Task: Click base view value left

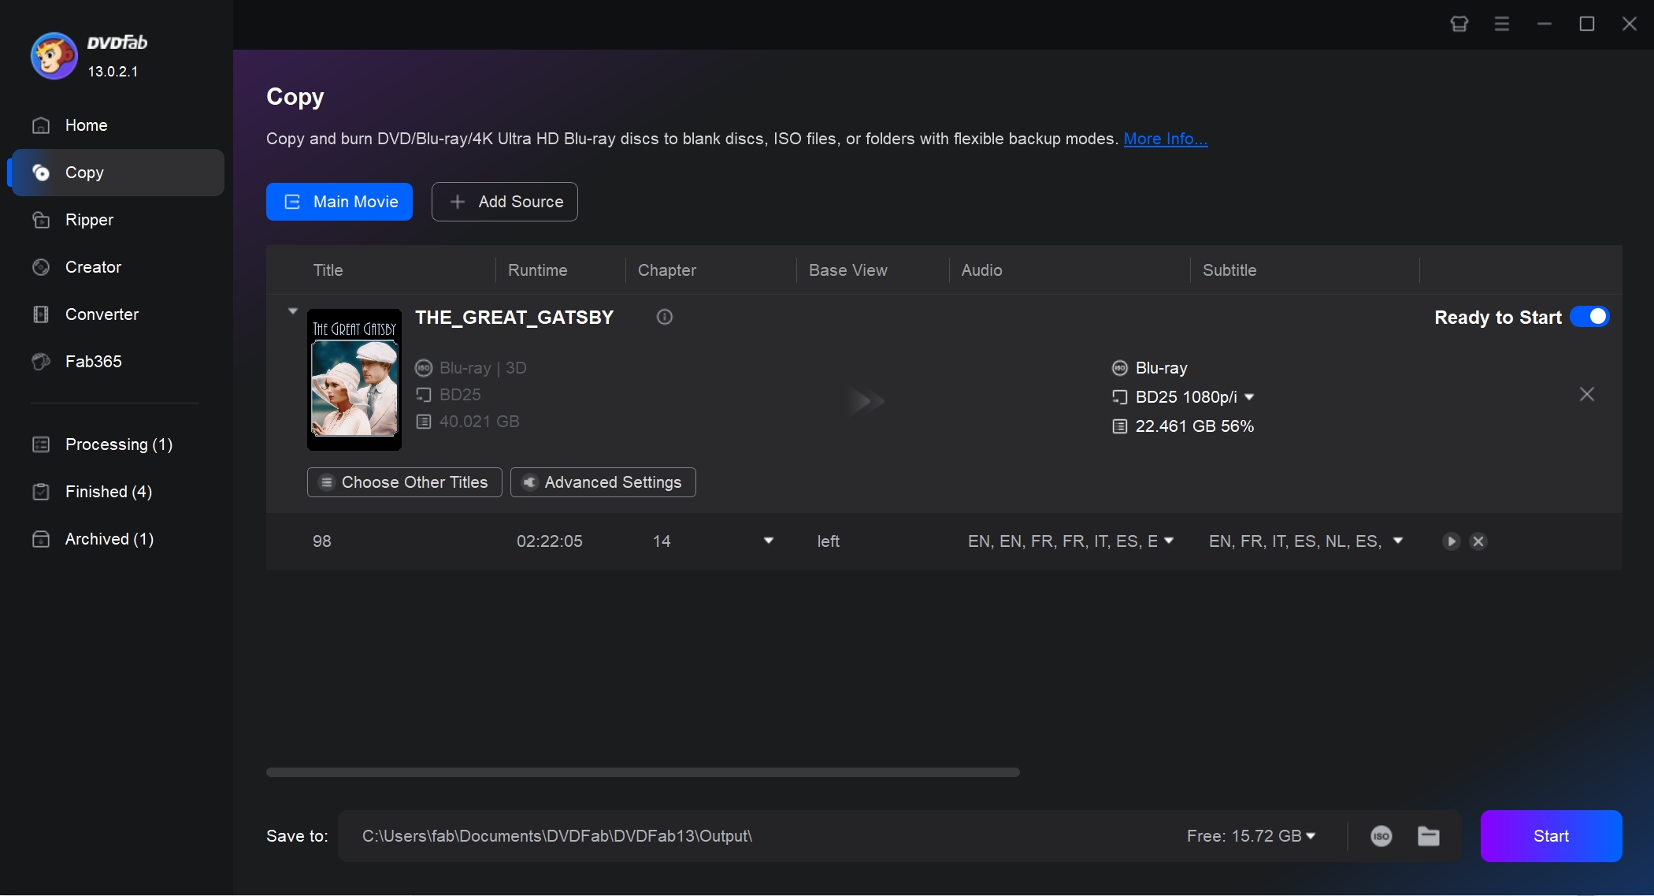Action: tap(829, 541)
